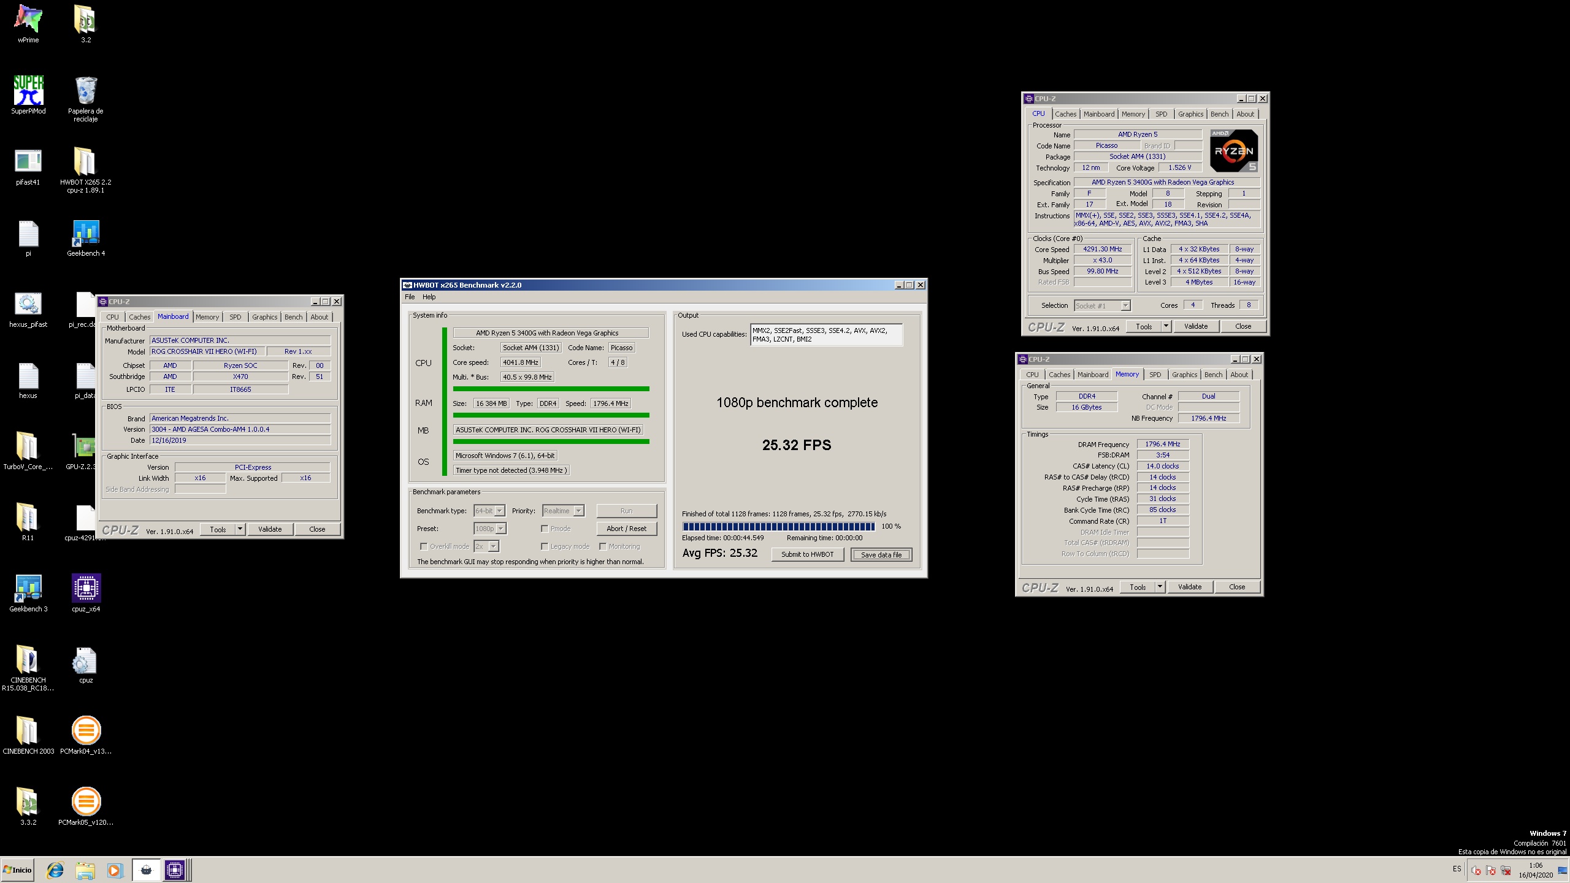This screenshot has width=1570, height=883.
Task: Open the CINEBENCH R15.038 folder
Action: point(28,668)
